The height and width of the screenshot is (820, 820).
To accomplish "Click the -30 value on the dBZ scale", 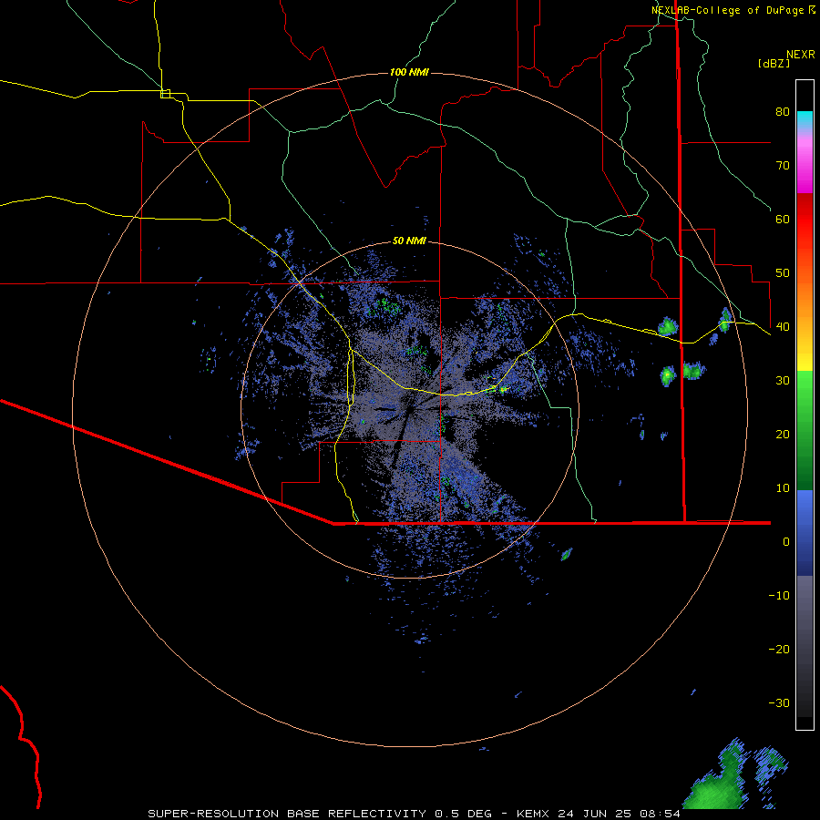I will (x=779, y=702).
